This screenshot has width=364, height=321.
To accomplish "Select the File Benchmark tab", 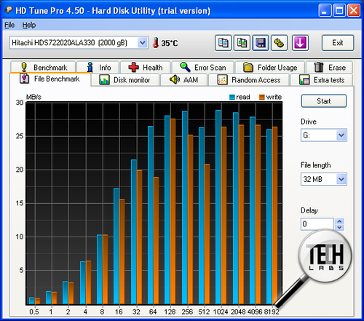I will point(50,79).
